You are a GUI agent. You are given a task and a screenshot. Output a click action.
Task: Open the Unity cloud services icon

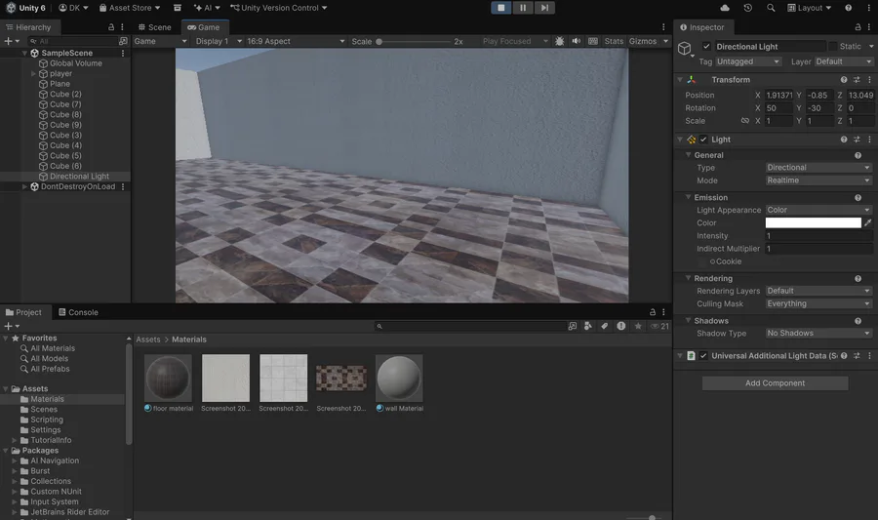[725, 8]
